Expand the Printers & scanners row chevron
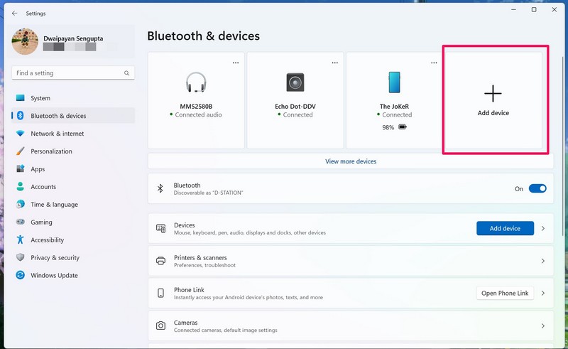568x349 pixels. click(543, 261)
